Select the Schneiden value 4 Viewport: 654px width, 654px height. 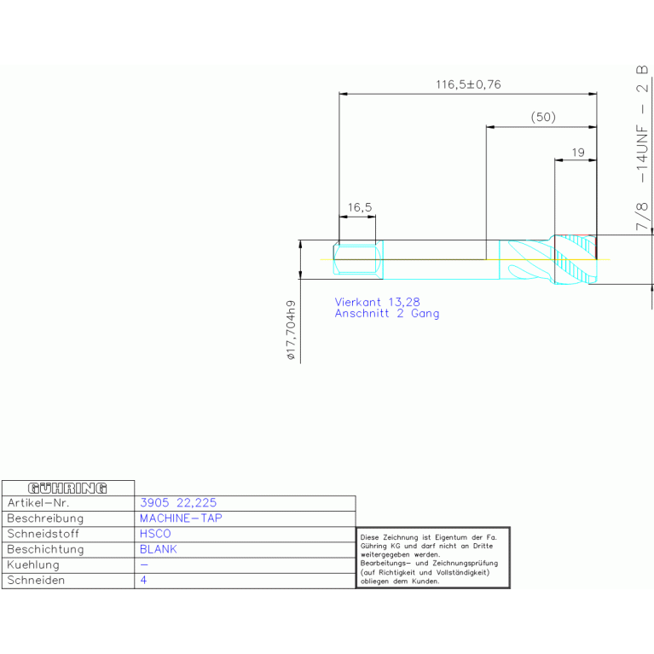click(143, 580)
